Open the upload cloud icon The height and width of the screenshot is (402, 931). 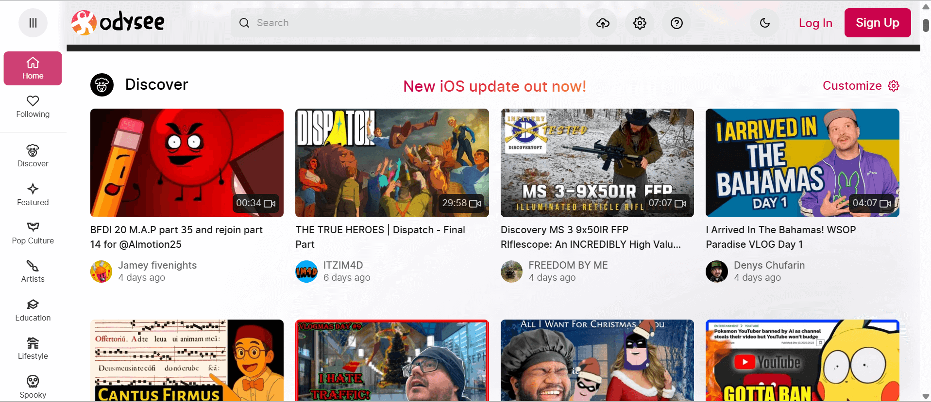(603, 23)
